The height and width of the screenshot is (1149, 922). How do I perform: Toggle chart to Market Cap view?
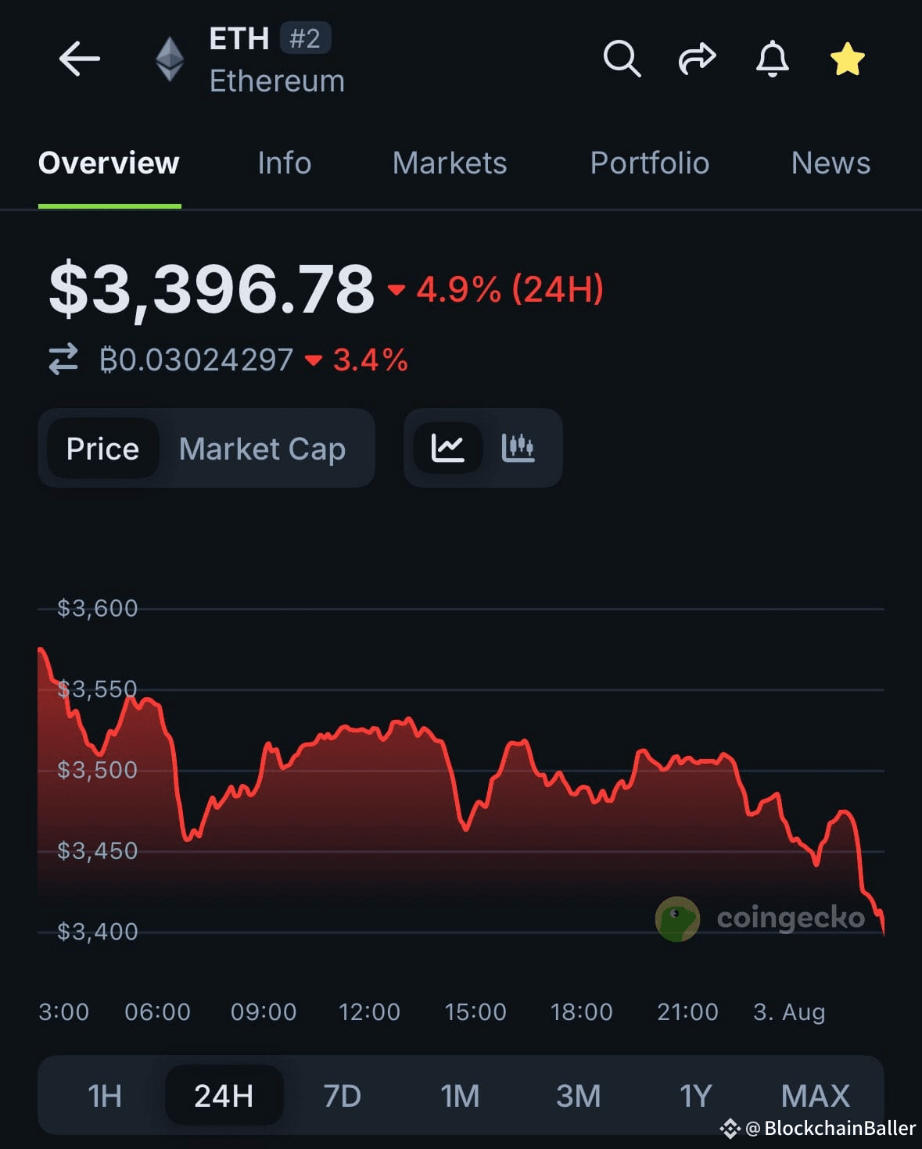coord(262,449)
